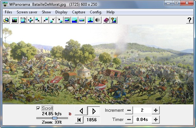
Task: Open the Files menu
Action: [x=9, y=12]
